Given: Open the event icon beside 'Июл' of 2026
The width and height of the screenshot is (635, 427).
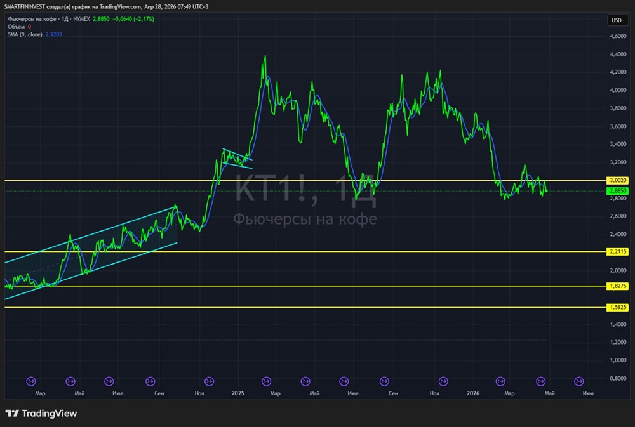Looking at the screenshot, I should pos(579,381).
